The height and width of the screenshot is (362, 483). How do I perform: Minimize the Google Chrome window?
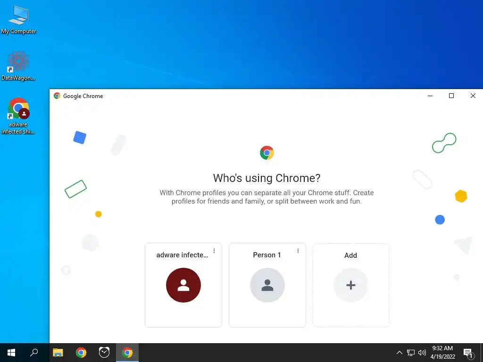pos(430,96)
